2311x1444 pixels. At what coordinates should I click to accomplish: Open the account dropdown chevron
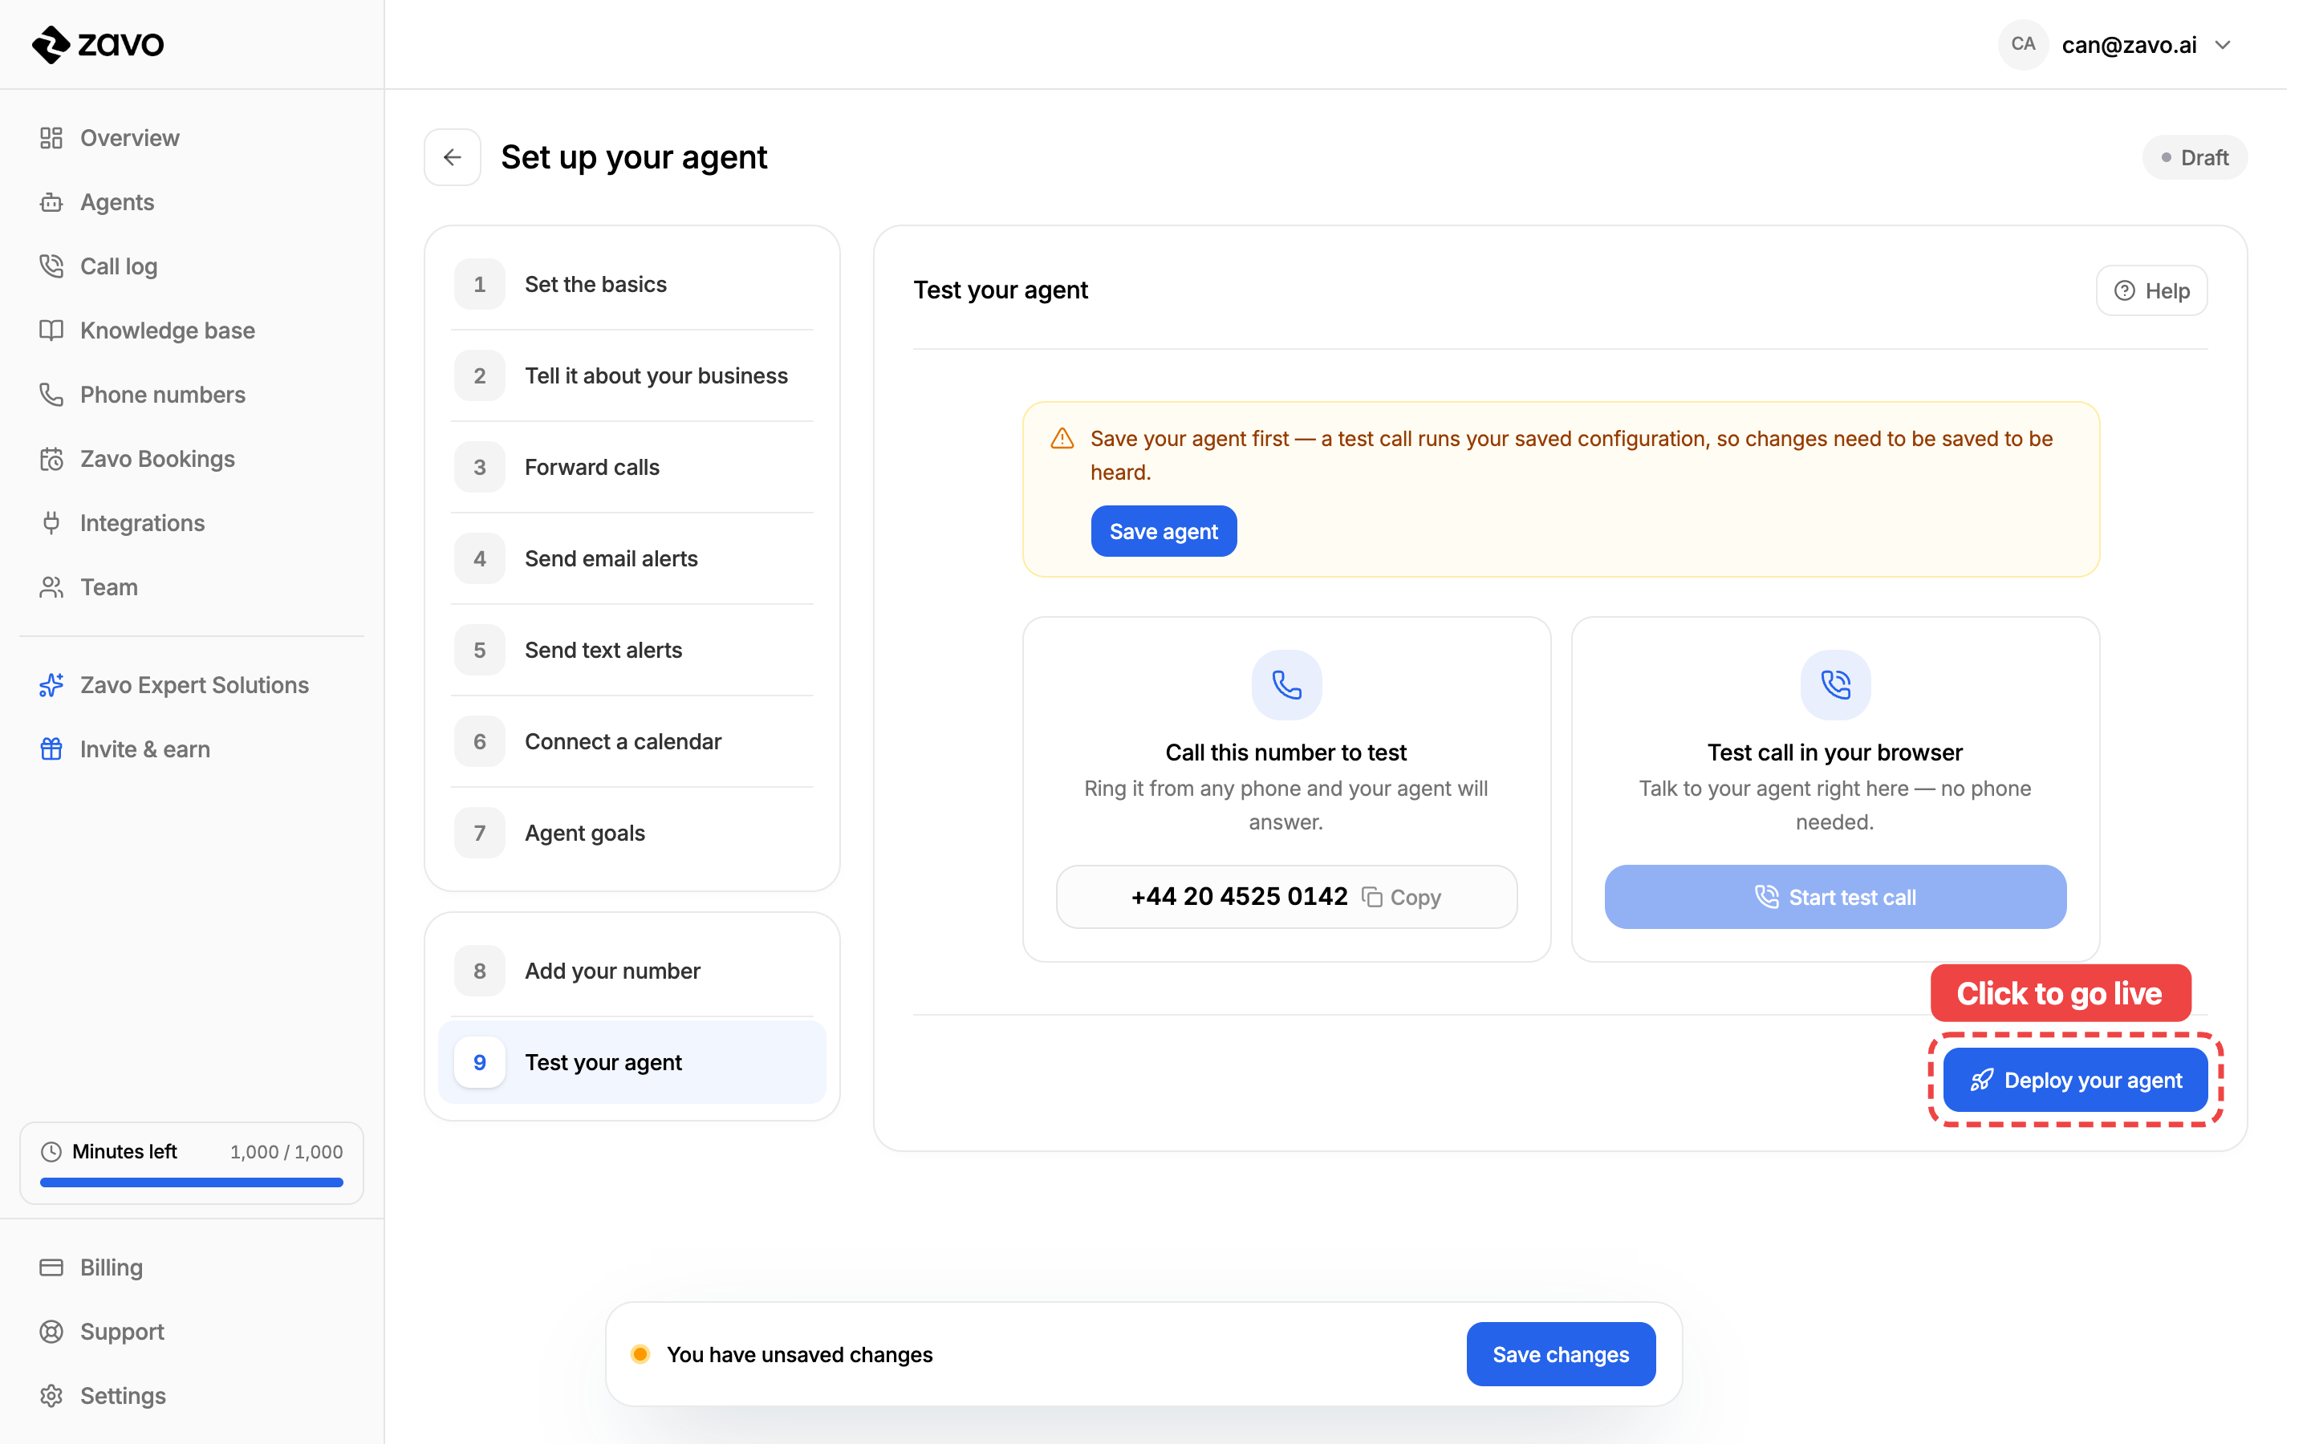click(2222, 45)
